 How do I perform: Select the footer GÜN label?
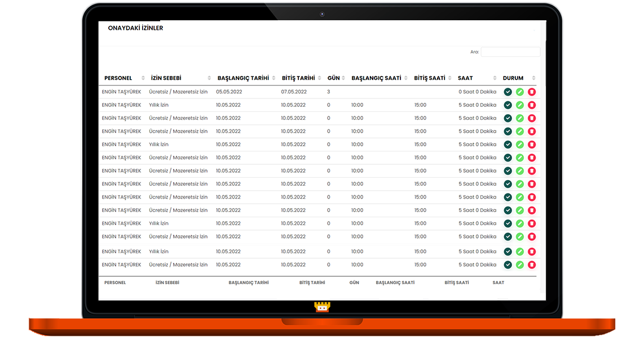(x=354, y=282)
